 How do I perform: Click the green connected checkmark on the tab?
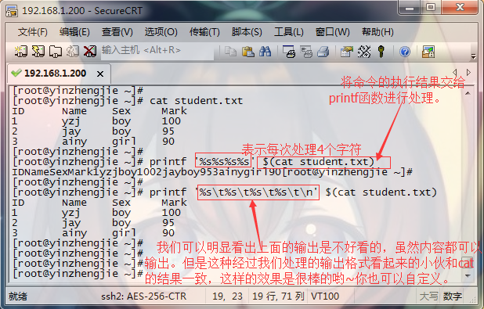tap(16, 73)
